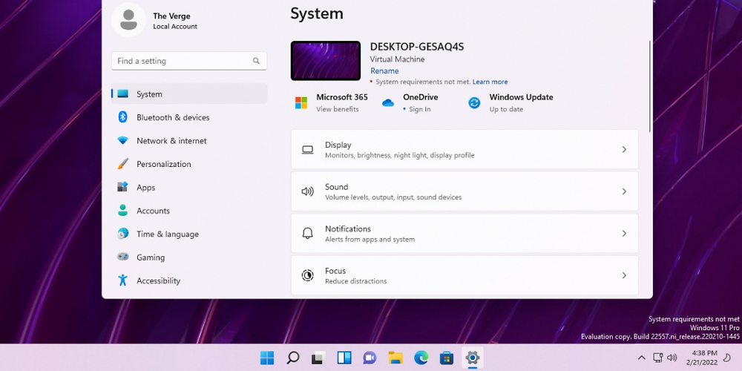Click the Settings gear taskbar icon
The width and height of the screenshot is (742, 371).
[472, 358]
